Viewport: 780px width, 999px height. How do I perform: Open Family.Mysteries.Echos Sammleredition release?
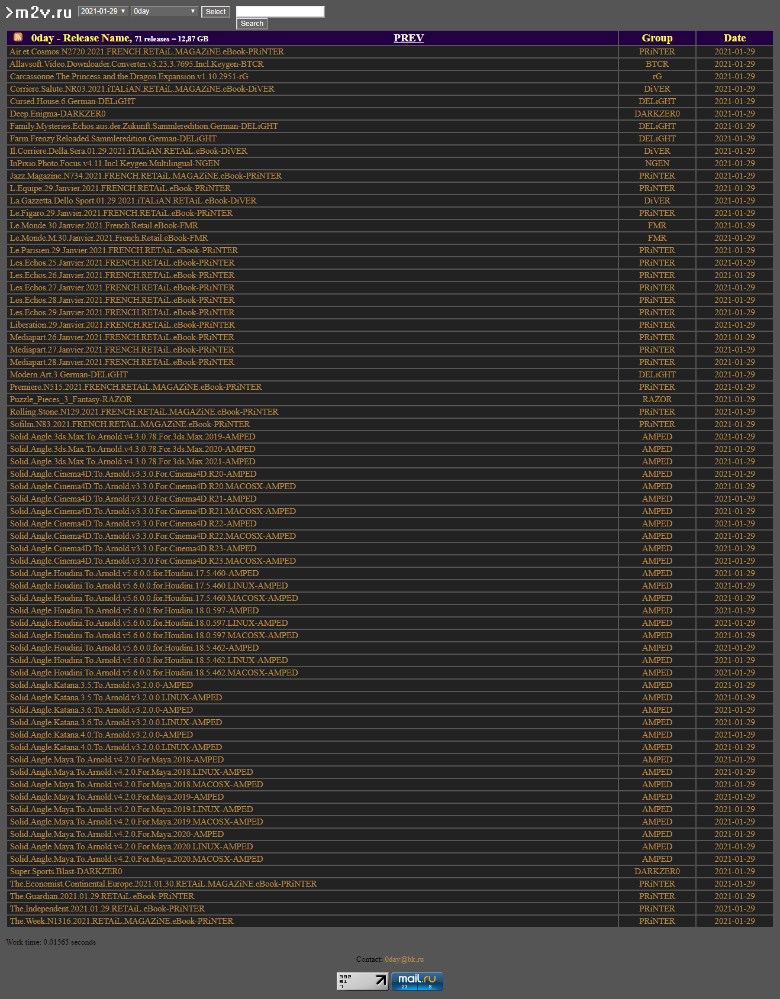144,126
